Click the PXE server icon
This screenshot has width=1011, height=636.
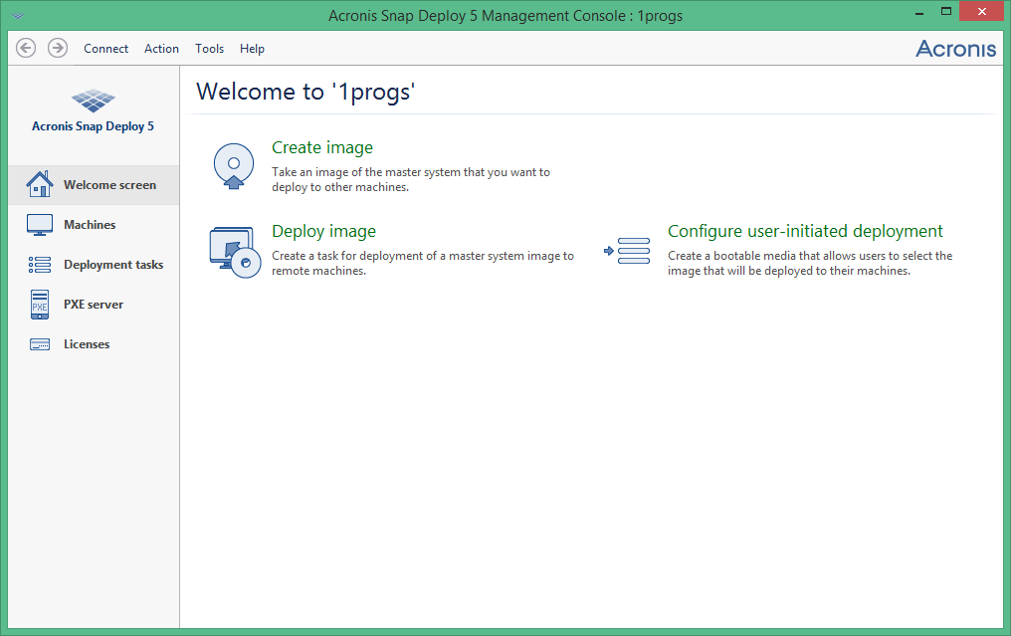40,305
